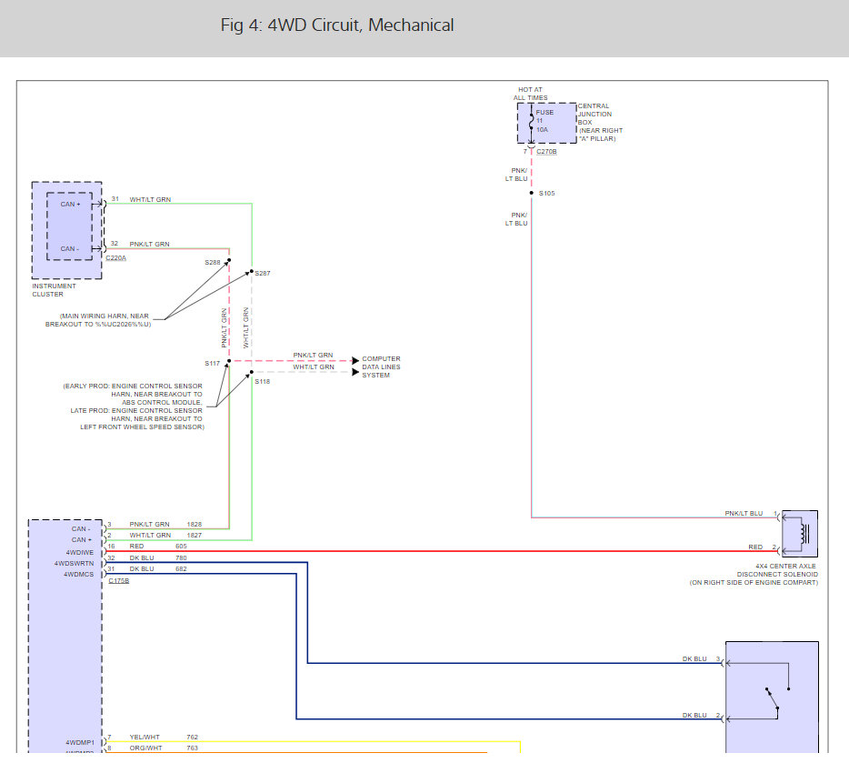Viewport: 849px width, 773px height.
Task: Click the C220A connector label
Action: pos(115,258)
